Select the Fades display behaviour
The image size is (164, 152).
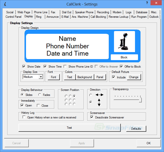tap(39, 95)
